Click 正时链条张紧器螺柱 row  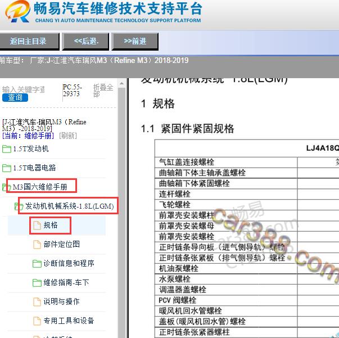(247, 332)
